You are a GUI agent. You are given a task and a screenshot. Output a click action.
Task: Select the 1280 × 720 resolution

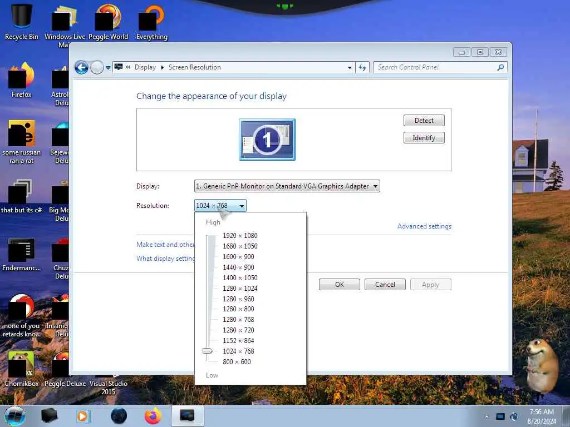click(x=238, y=330)
